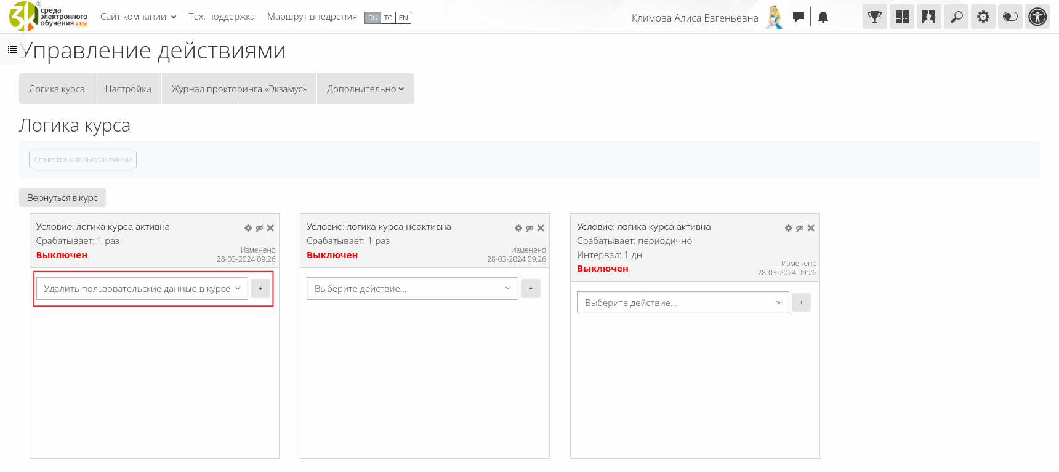The height and width of the screenshot is (472, 1059).
Task: Switch site language to EN
Action: [x=403, y=18]
